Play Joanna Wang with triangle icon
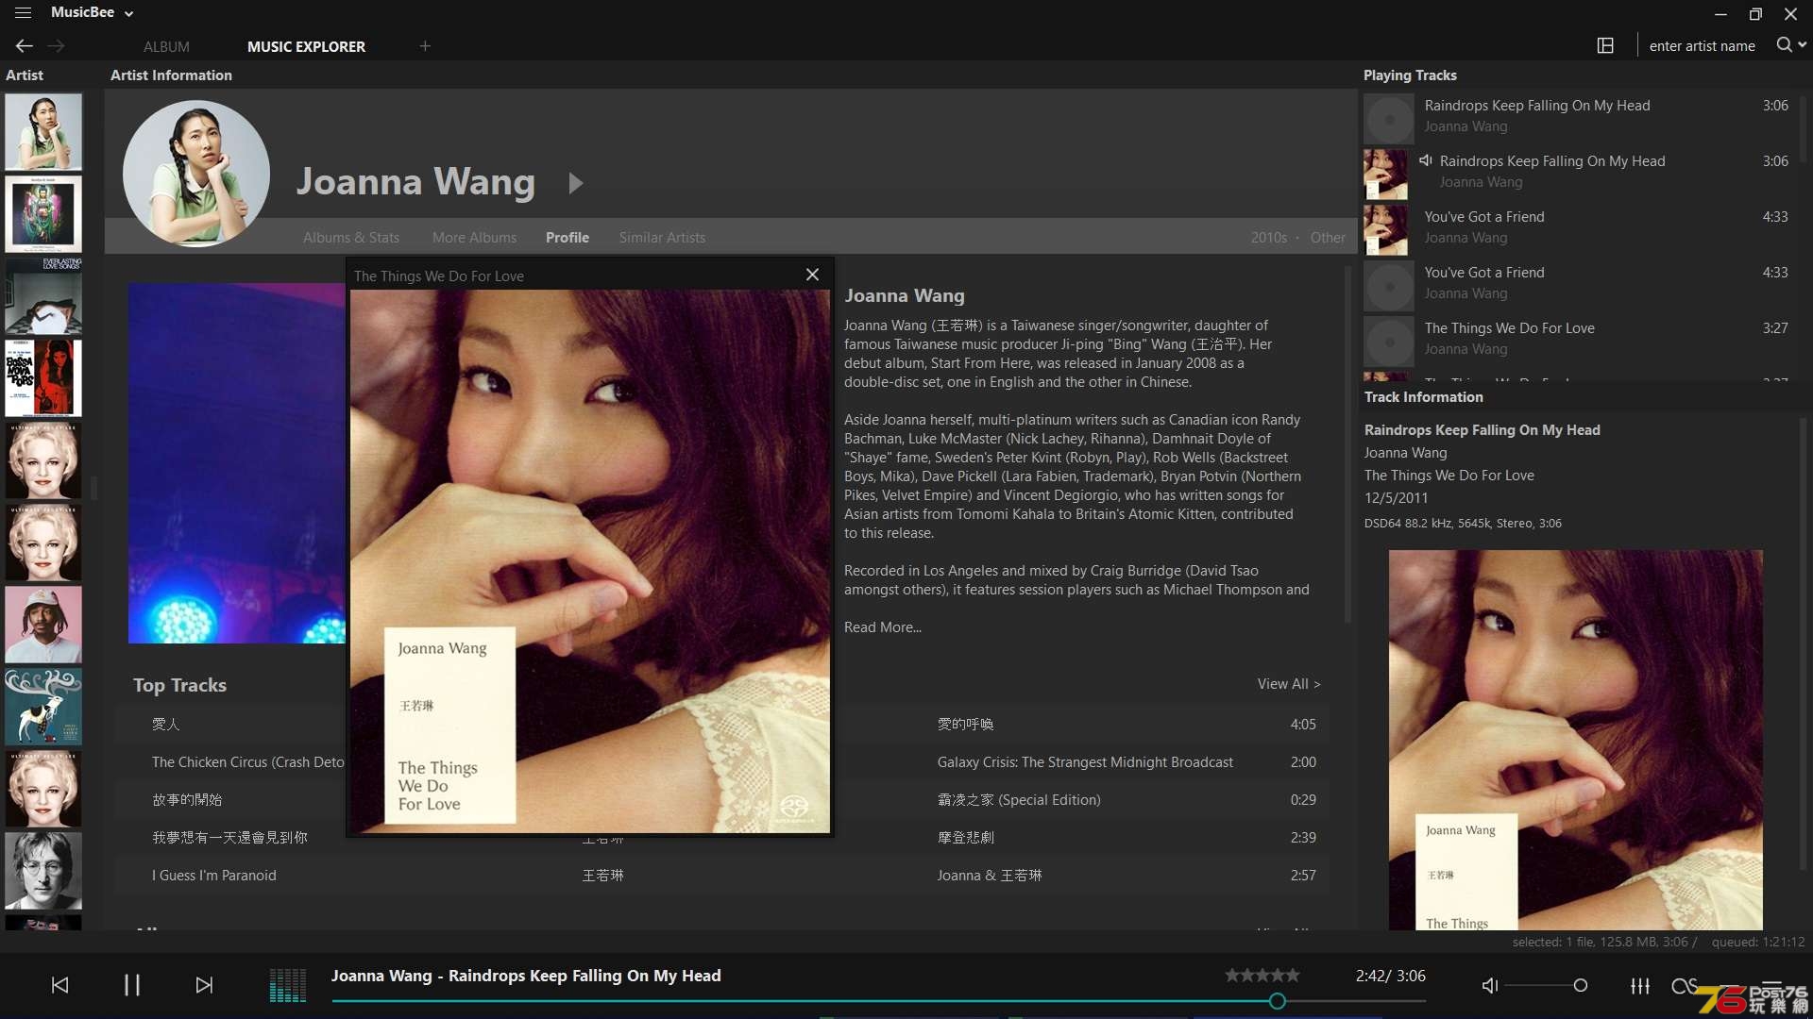 (575, 183)
